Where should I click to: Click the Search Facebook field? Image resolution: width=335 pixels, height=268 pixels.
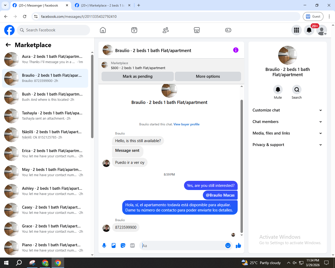click(x=53, y=30)
